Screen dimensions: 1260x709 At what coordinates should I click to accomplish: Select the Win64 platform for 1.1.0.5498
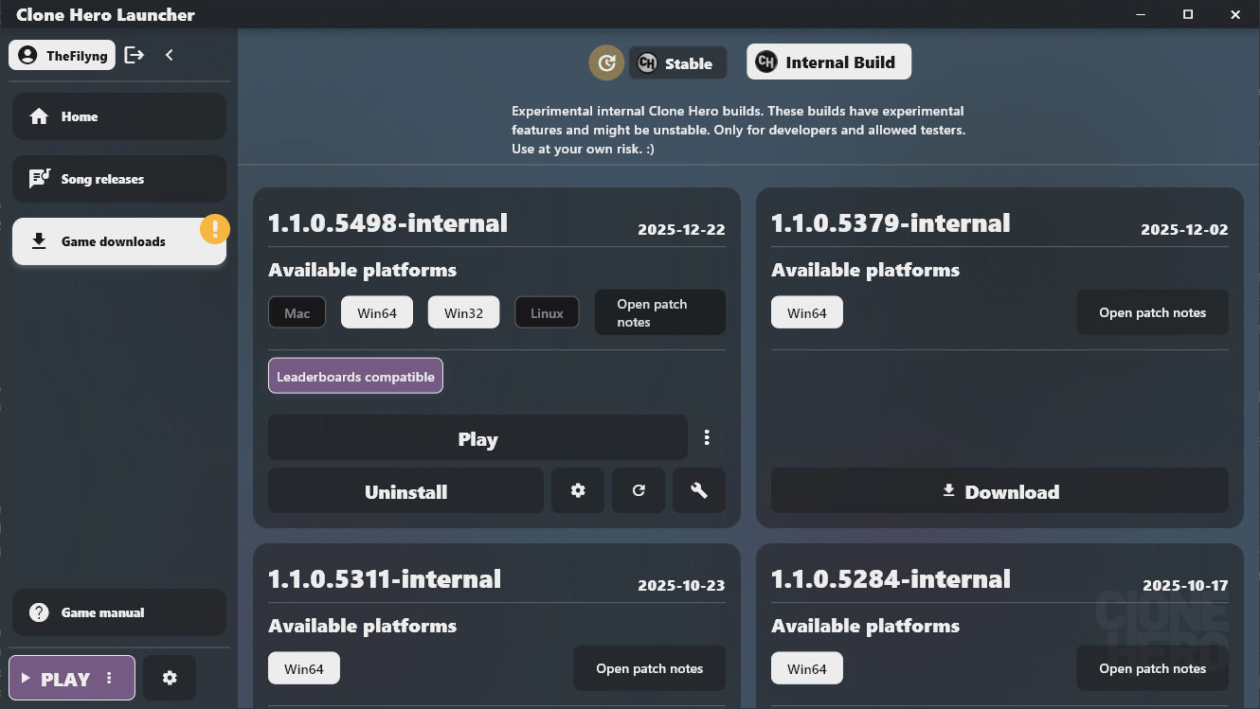[377, 313]
